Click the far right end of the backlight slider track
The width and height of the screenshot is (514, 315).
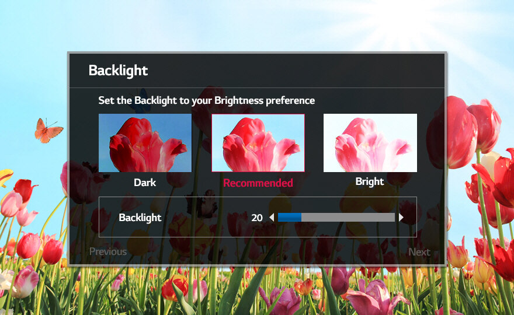(393, 218)
